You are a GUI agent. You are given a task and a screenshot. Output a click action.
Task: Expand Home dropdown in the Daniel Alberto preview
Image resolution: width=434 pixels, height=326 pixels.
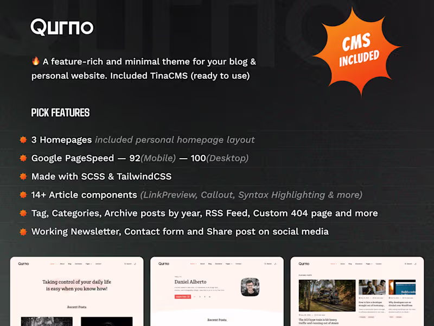tap(193, 264)
